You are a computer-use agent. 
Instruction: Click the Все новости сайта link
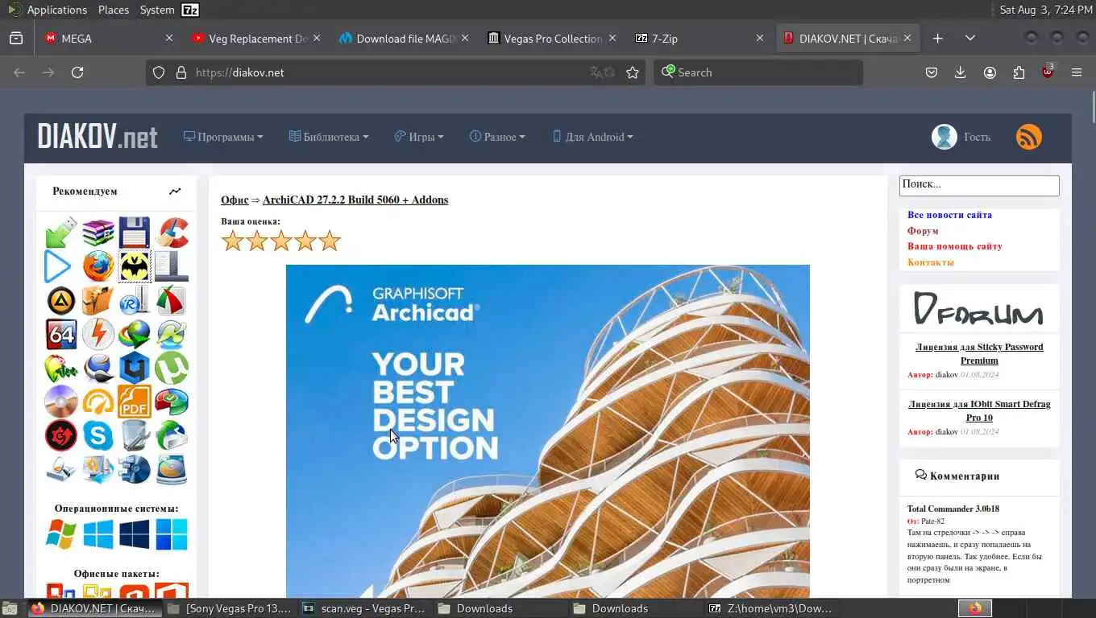(x=949, y=215)
